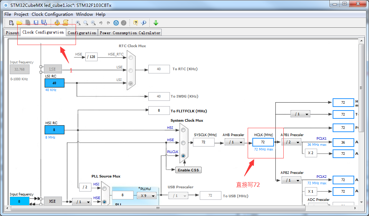This screenshot has height=216, width=369.
Task: Open the PLLMul X 9 dropdown
Action: coord(147,196)
